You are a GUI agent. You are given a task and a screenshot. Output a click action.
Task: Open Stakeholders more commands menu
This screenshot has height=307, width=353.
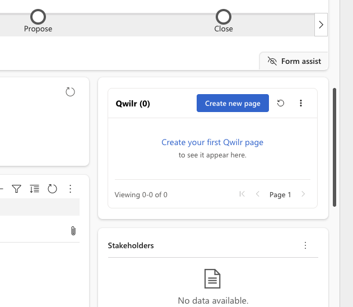pyautogui.click(x=305, y=245)
